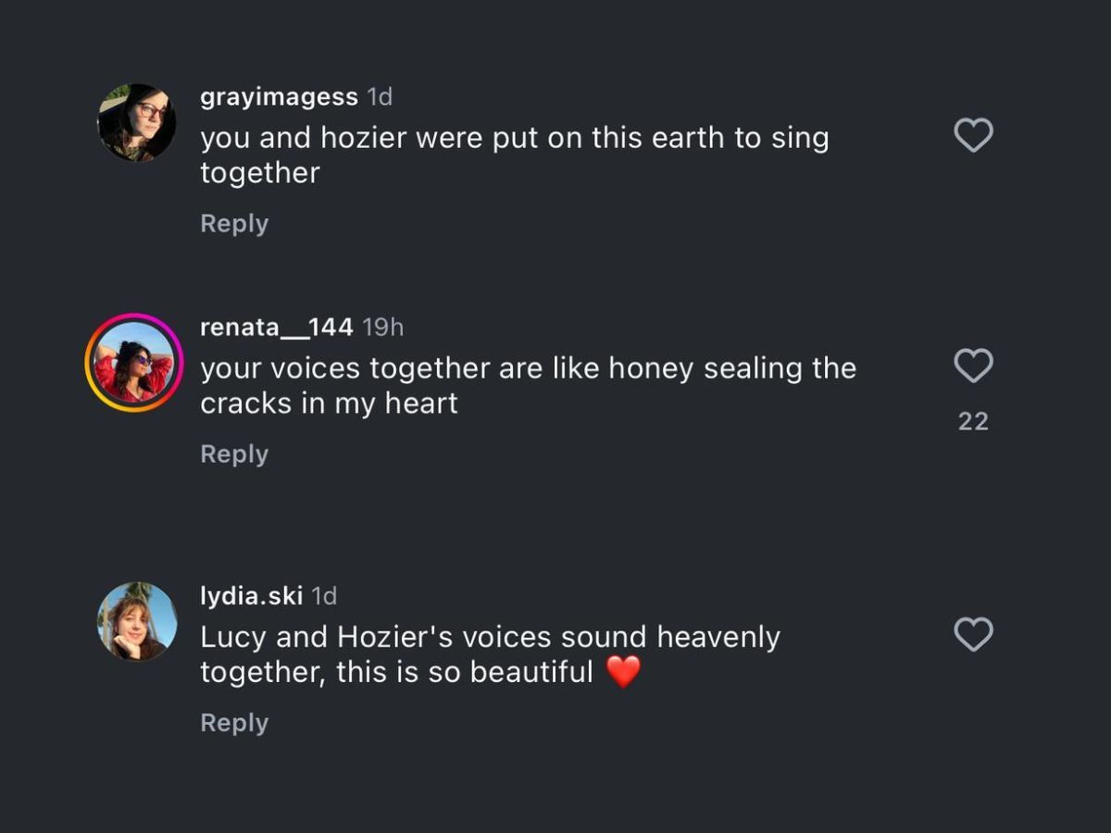Open lydia.ski's profile avatar
The height and width of the screenshot is (833, 1111).
(137, 621)
